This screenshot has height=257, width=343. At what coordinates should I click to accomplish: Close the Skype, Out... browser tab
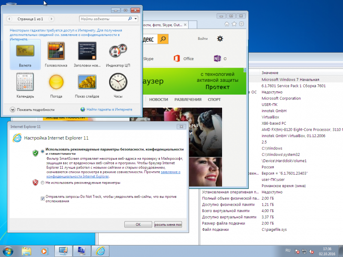[x=185, y=25]
